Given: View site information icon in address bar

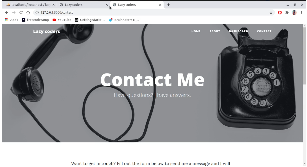Looking at the screenshot, I should pyautogui.click(x=37, y=13).
